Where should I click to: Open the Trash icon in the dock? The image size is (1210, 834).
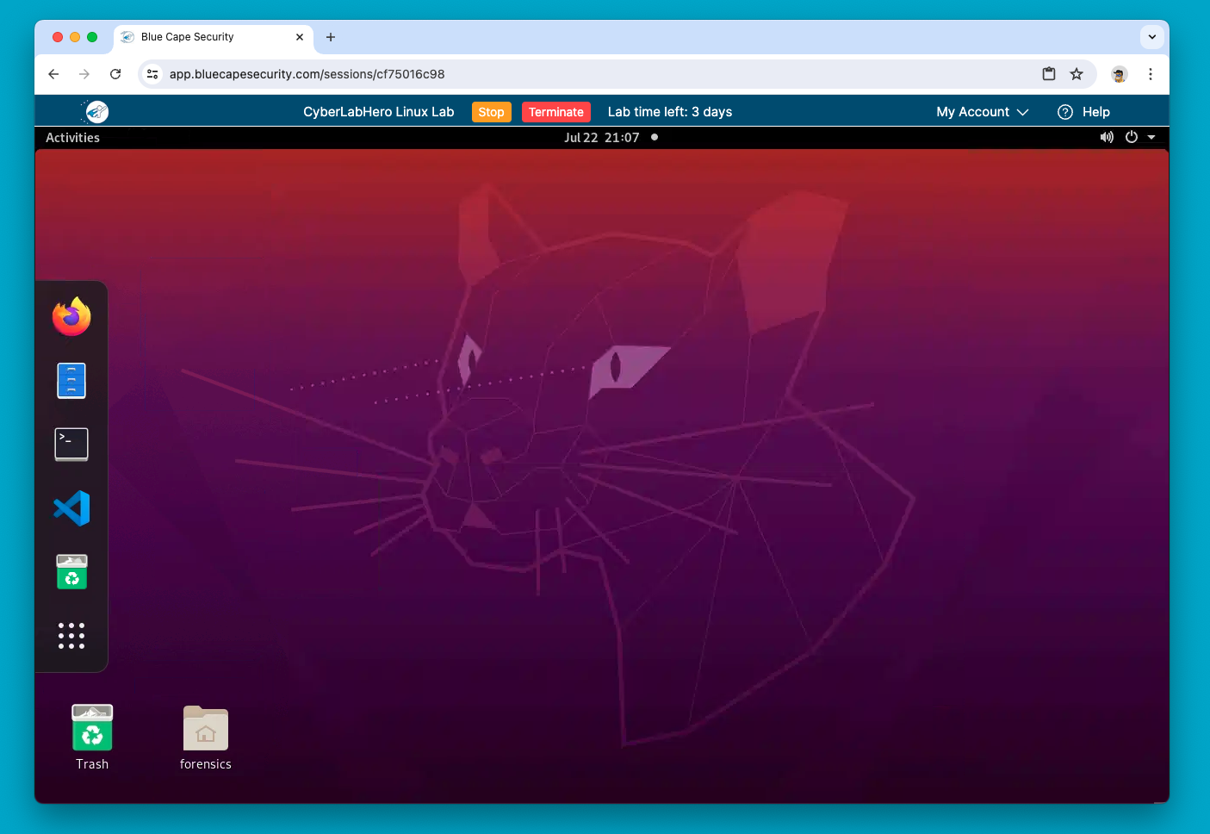pos(71,572)
